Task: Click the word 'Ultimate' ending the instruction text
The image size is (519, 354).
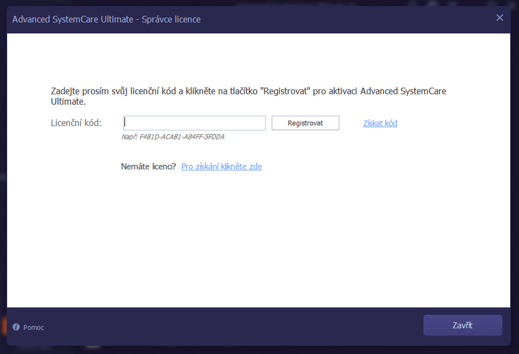Action: point(67,102)
